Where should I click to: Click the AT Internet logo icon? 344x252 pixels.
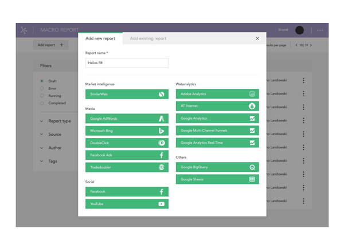252,106
